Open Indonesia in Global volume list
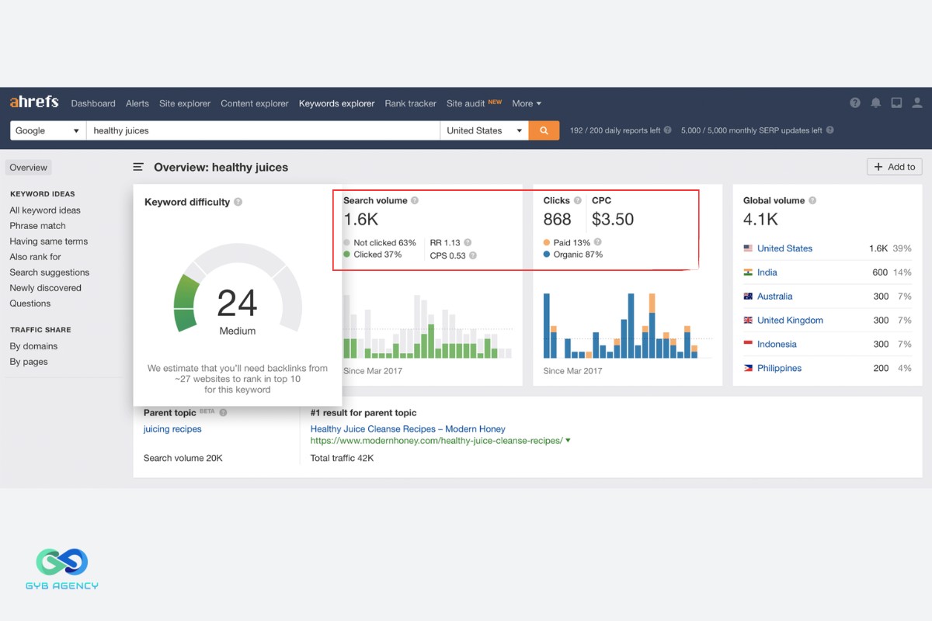932x621 pixels. (x=777, y=344)
